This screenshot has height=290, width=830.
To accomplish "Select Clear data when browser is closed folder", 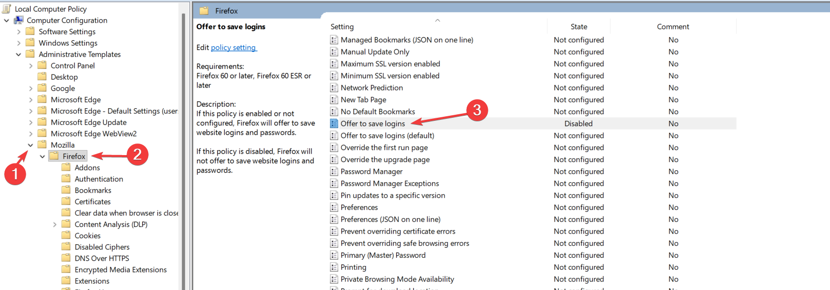I will click(x=126, y=213).
